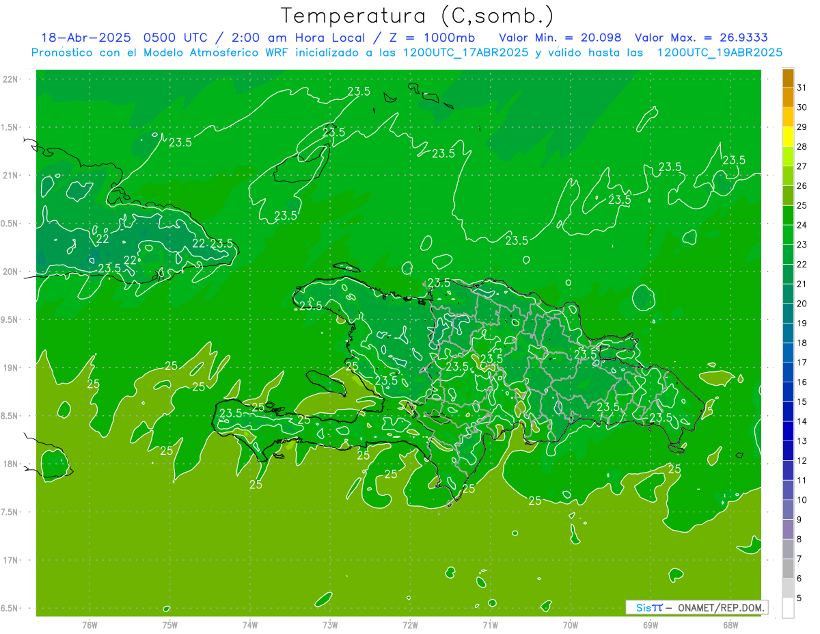
Task: Click the '73W' longitude label
Action: click(330, 624)
